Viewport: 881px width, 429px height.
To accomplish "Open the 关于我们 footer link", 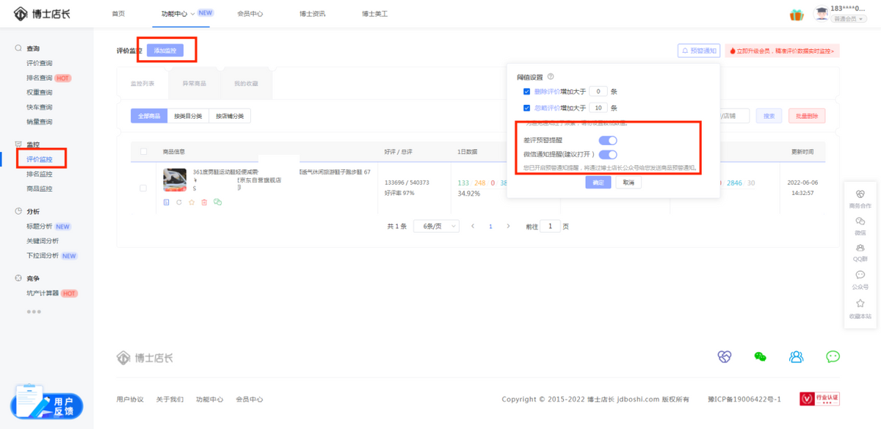I will [x=170, y=400].
